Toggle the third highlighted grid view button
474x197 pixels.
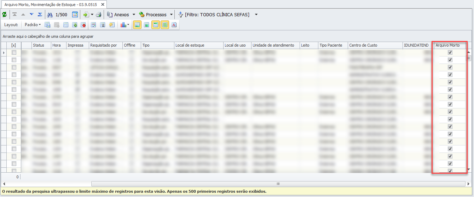[156, 25]
